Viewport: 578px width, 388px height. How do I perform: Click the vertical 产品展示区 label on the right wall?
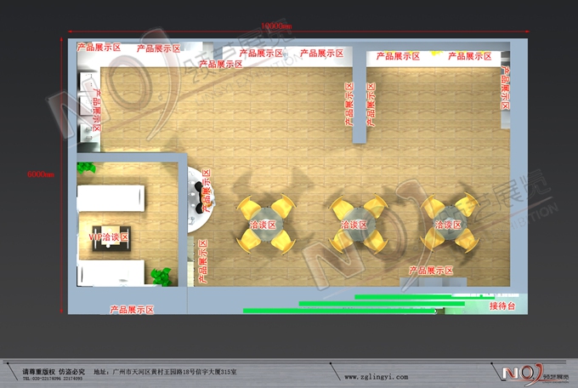coord(503,95)
